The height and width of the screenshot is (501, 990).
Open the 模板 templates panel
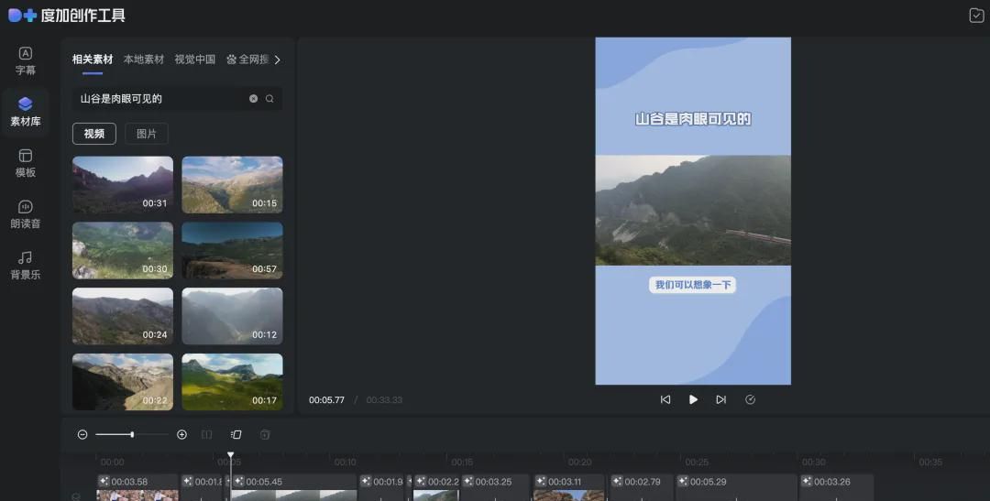click(x=26, y=163)
